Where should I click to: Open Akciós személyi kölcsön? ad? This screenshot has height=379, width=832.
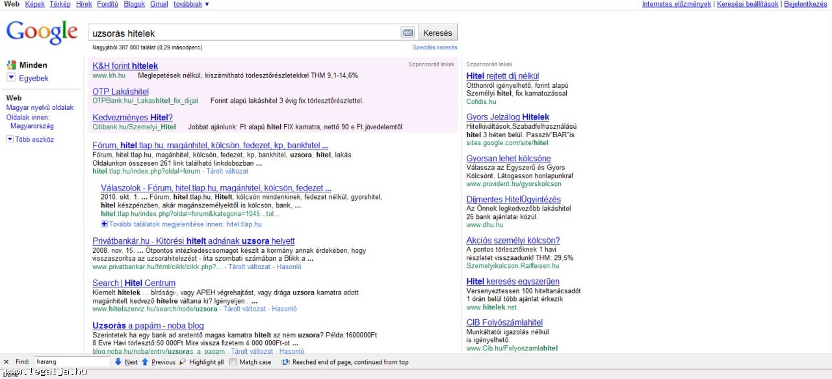[513, 241]
